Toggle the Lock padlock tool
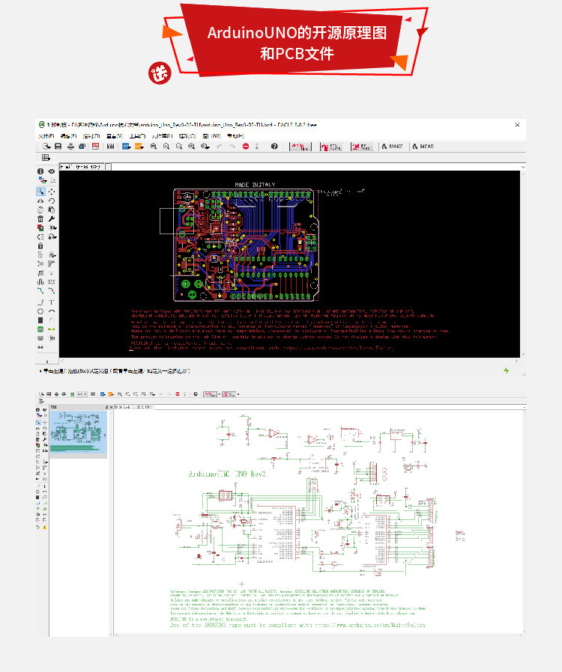 (x=40, y=246)
